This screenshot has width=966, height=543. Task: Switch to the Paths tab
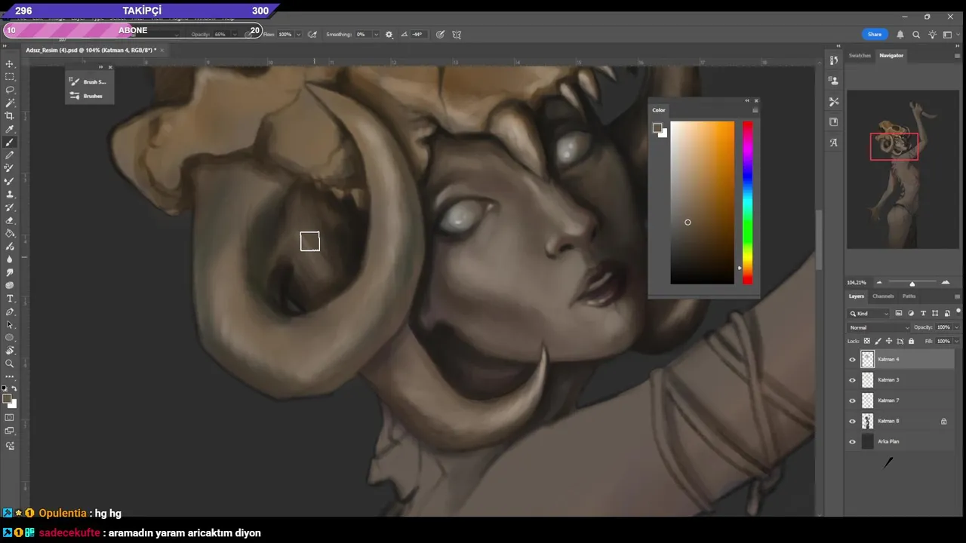909,296
